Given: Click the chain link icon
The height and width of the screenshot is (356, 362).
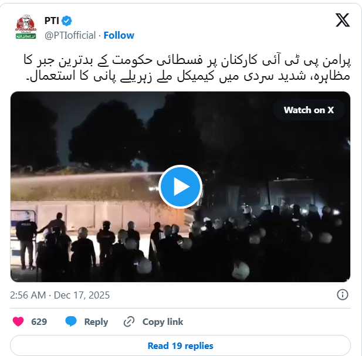Looking at the screenshot, I should (x=129, y=321).
